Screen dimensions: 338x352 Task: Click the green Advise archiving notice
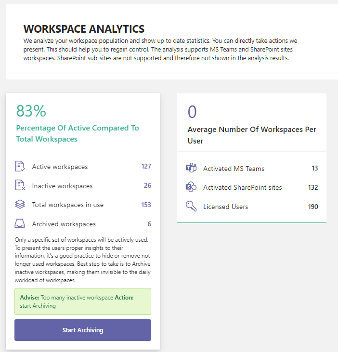83,301
